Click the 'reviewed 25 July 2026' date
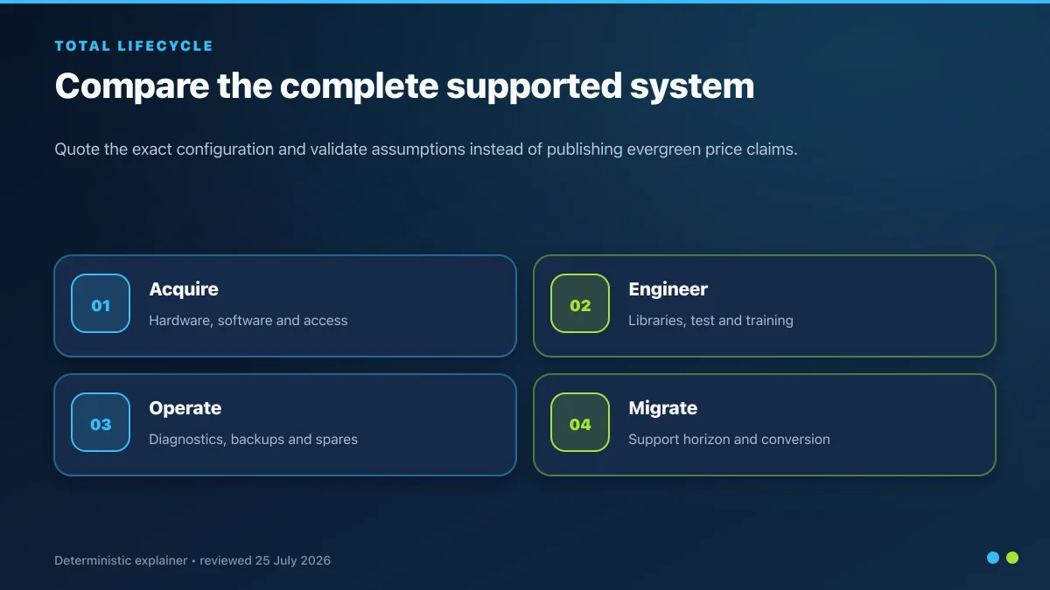Viewport: 1050px width, 590px height. (x=265, y=560)
